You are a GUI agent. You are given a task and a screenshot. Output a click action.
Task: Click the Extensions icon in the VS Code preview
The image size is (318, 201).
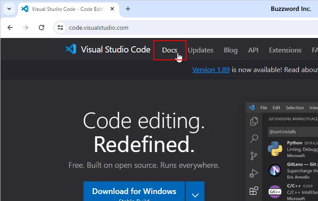tap(254, 191)
